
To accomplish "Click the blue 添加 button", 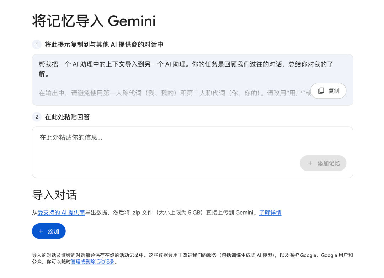I will (49, 231).
